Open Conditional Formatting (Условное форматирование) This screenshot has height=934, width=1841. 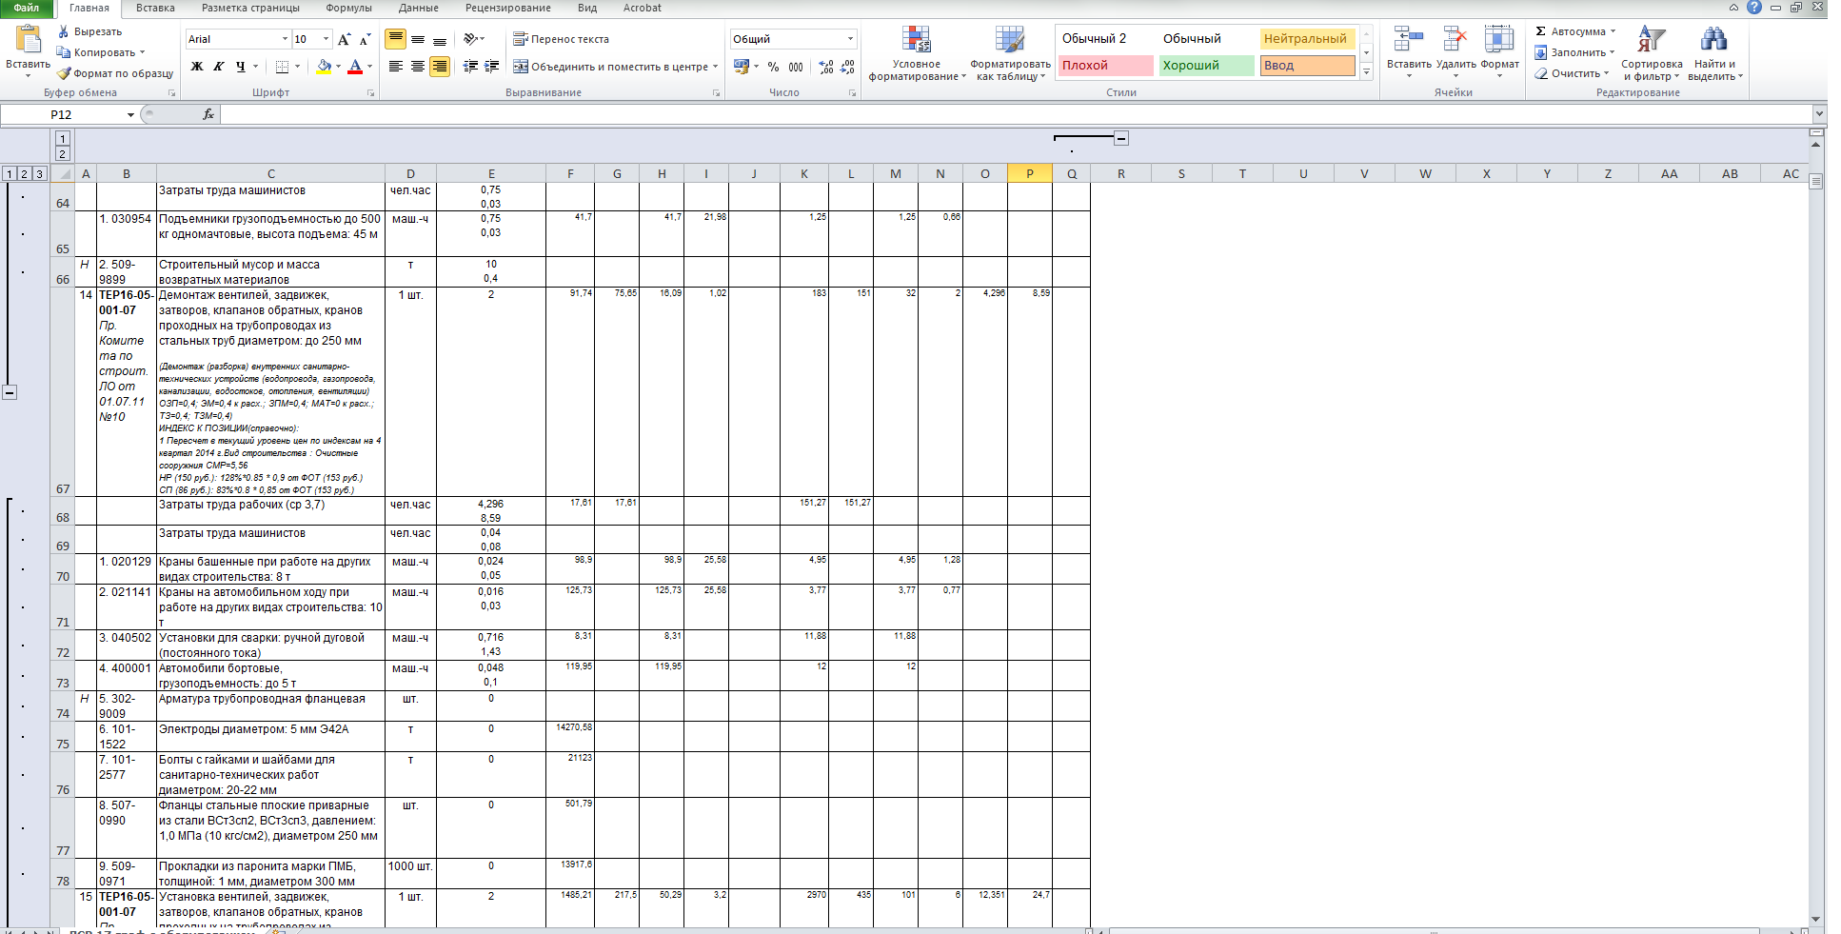916,53
